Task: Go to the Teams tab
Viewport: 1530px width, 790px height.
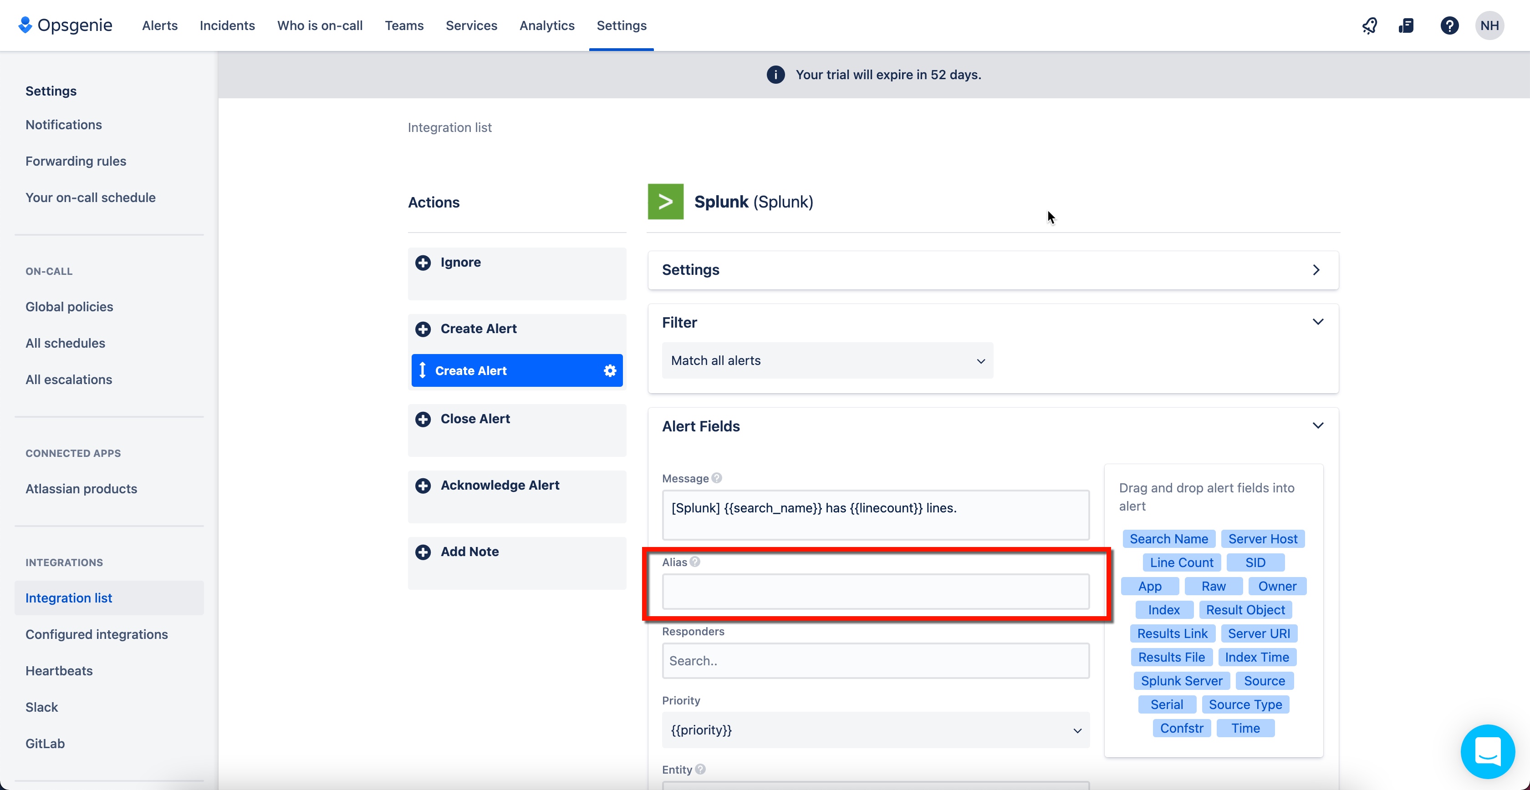Action: point(404,25)
